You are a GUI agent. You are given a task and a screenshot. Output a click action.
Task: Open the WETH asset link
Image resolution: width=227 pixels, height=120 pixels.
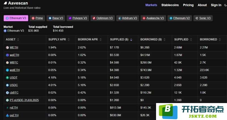point(14,47)
